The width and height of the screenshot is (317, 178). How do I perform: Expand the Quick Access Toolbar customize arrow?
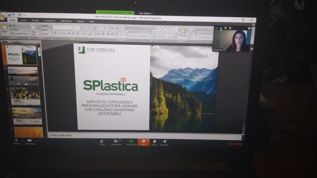tap(25, 15)
